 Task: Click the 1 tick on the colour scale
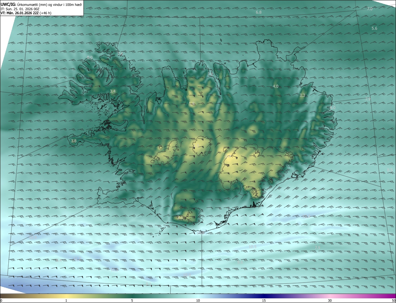(66, 301)
